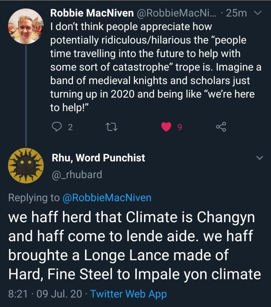The height and width of the screenshot is (307, 271).
Task: Click the @RobbieMacNiven reply mention link
Action: point(107,197)
